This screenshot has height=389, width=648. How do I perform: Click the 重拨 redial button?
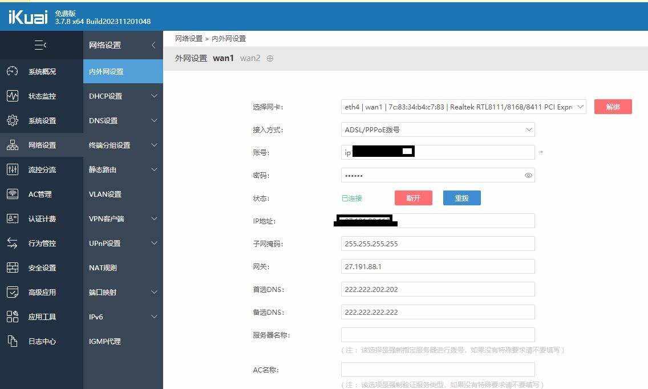461,198
